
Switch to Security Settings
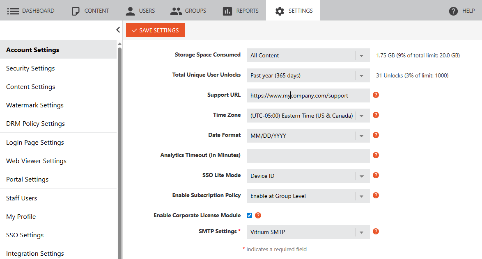(30, 68)
